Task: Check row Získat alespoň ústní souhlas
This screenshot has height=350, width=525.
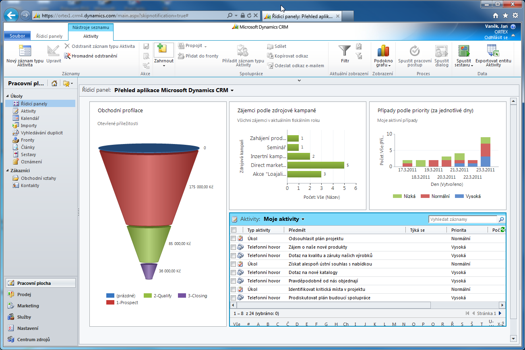Action: (x=234, y=264)
